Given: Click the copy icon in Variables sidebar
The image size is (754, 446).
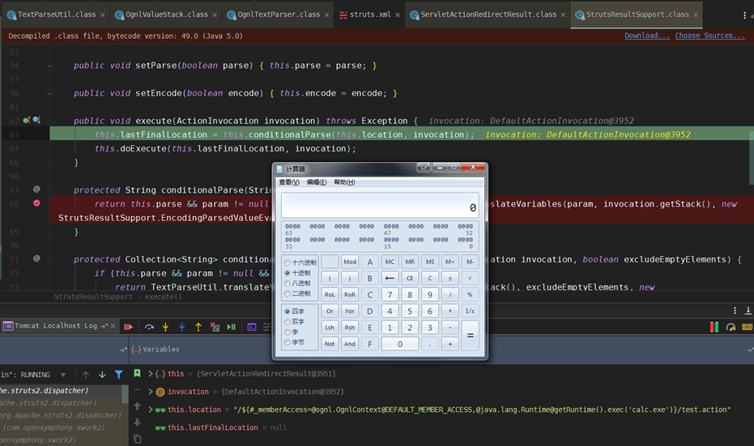Looking at the screenshot, I should coord(137,439).
